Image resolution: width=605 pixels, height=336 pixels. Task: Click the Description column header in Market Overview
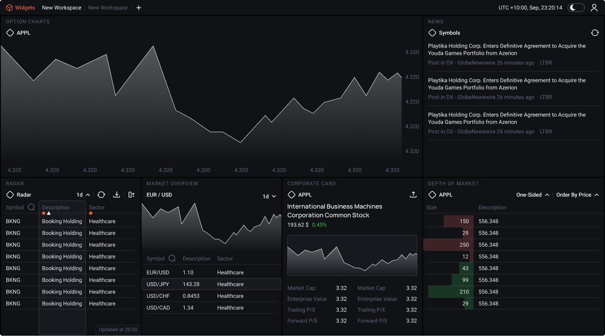pyautogui.click(x=196, y=259)
